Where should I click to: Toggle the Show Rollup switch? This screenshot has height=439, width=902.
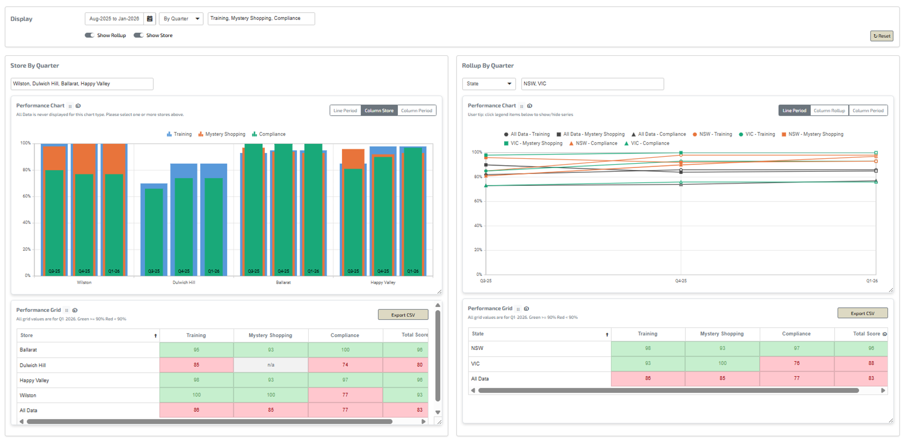(x=90, y=35)
